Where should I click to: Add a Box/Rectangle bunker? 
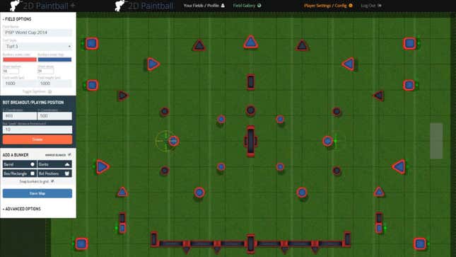click(x=20, y=173)
